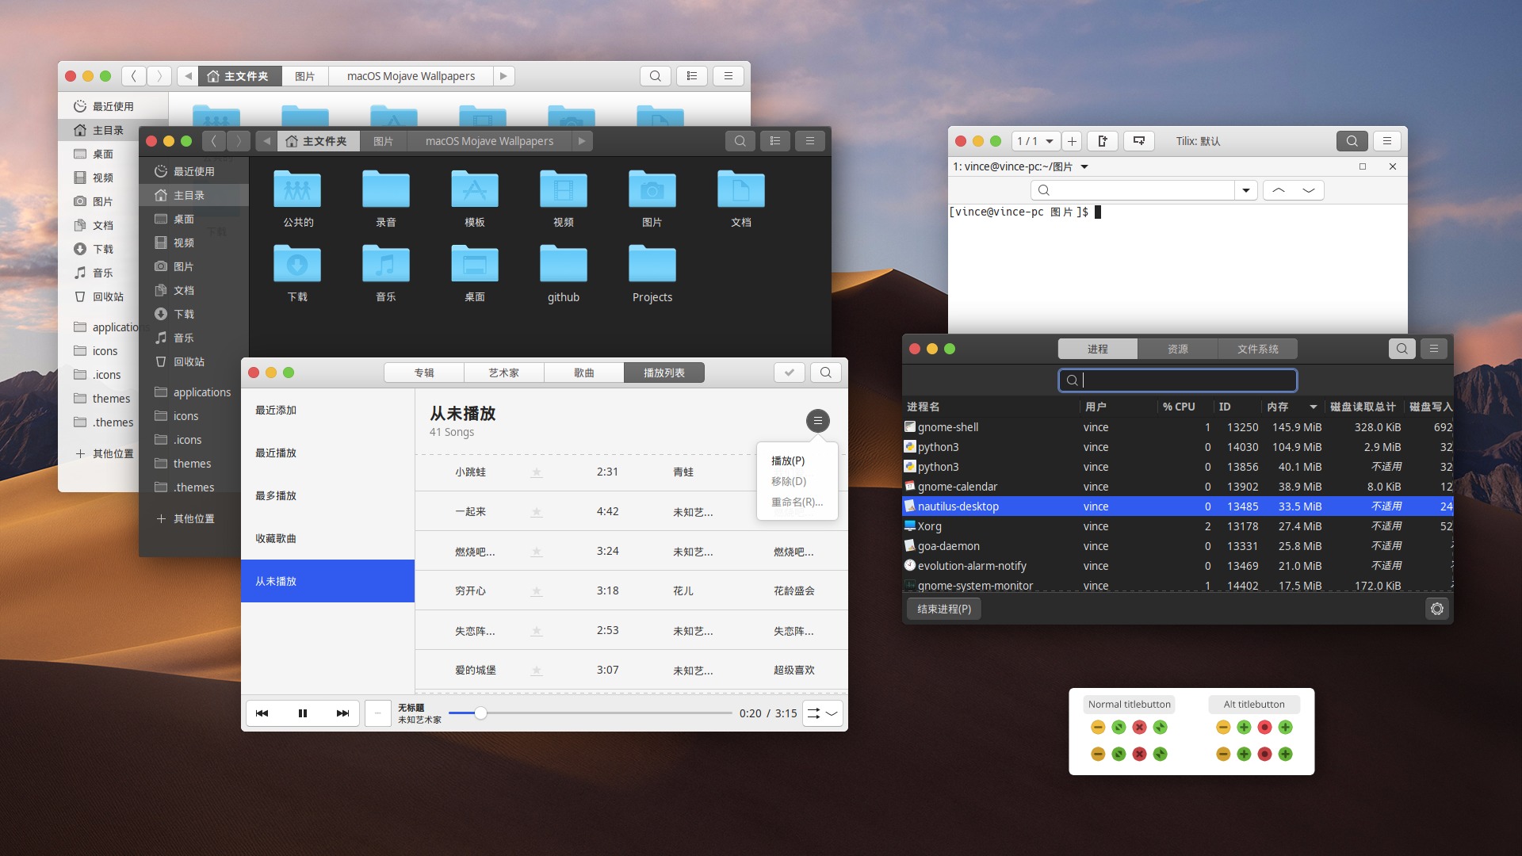Click the sort/filter icon in Finder toolbar
This screenshot has width=1522, height=856.
(691, 75)
